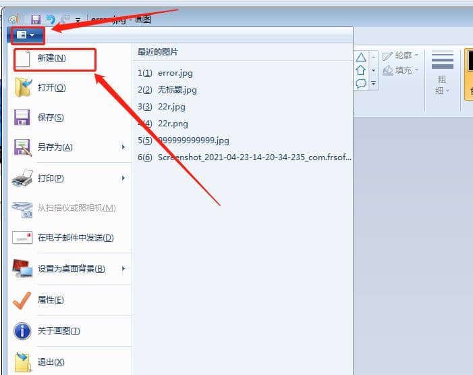Screen dimensions: 473x375
Task: Expand the Save As (另存为) submenu arrow
Action: (x=123, y=147)
